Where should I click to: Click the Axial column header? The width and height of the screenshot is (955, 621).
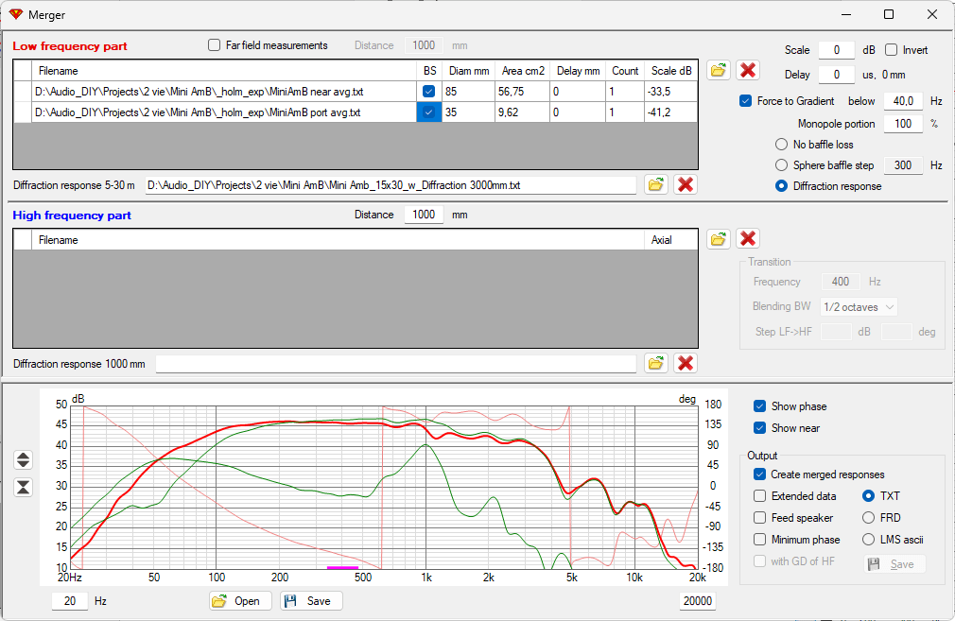point(670,240)
